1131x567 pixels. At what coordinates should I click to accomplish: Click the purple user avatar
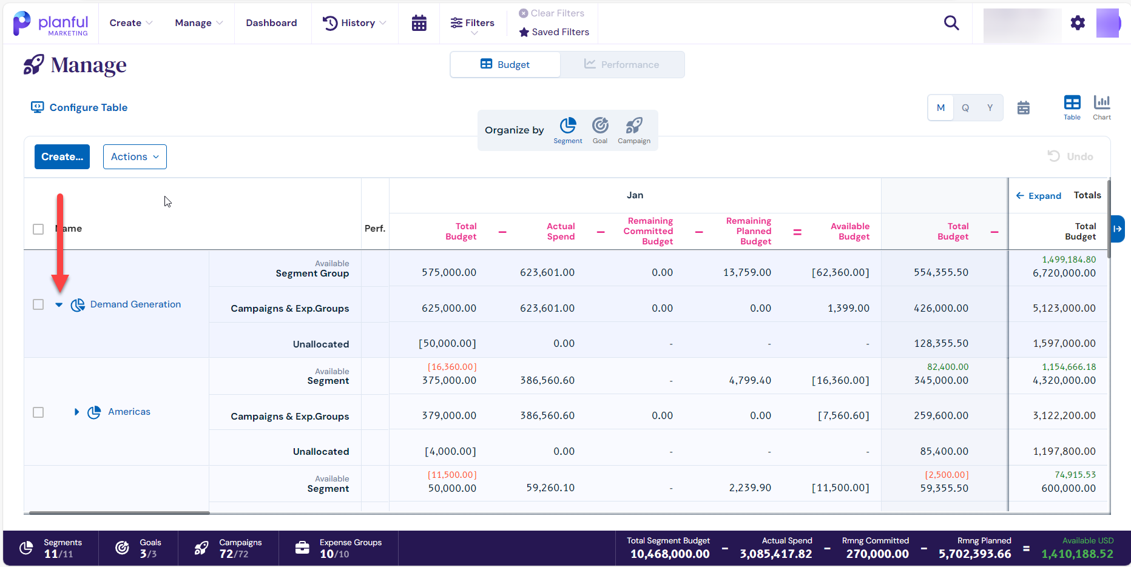click(1108, 23)
